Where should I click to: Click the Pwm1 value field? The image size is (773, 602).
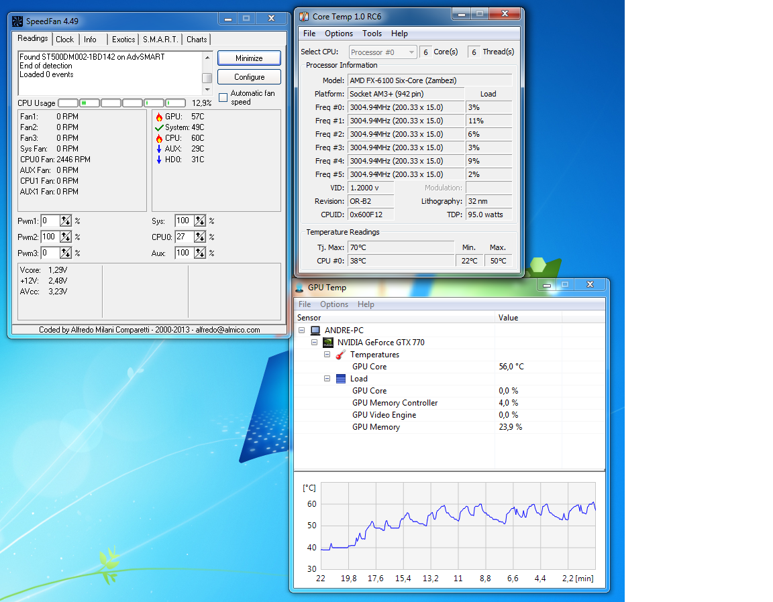pos(50,221)
